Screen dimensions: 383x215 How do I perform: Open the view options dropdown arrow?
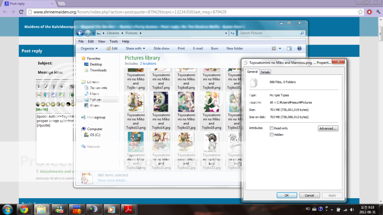(280, 48)
